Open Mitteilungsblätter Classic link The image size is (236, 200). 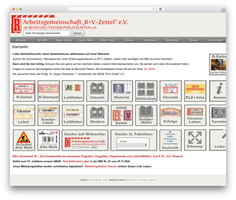[101, 166]
